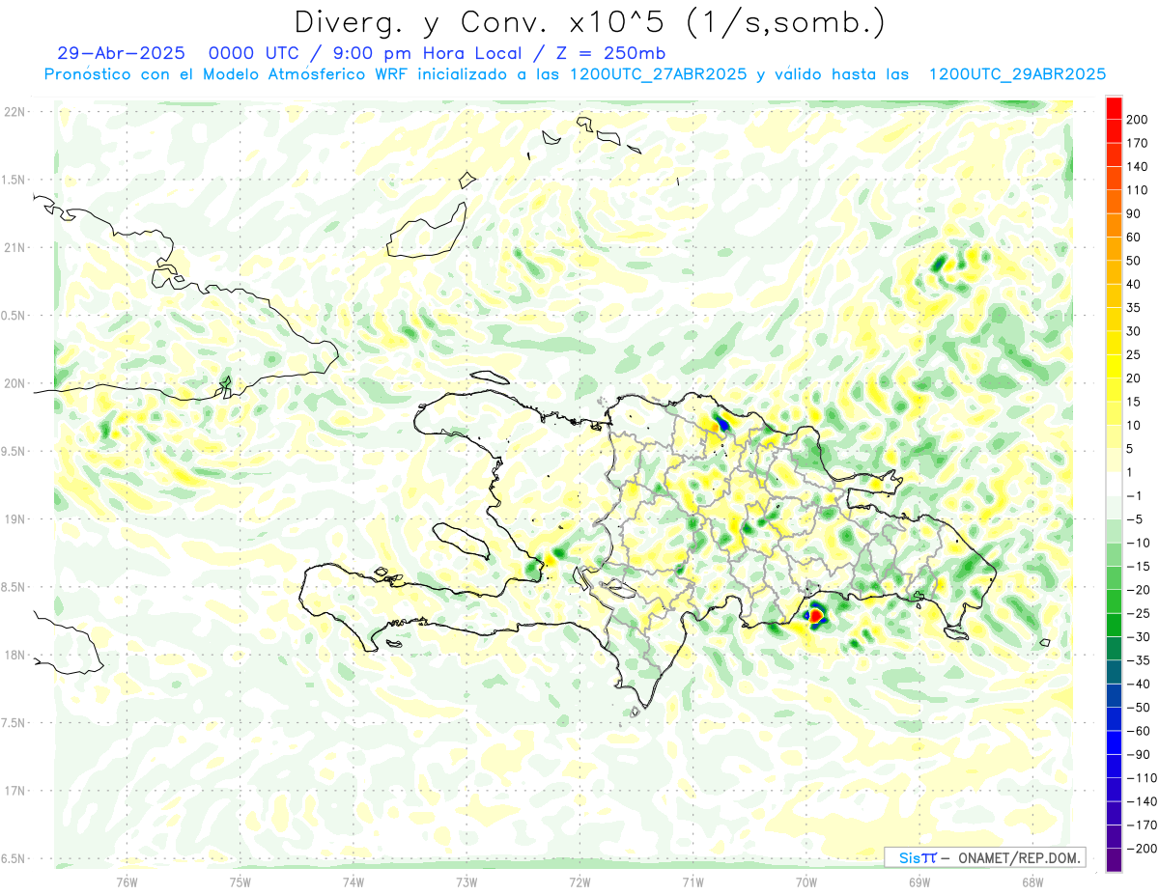This screenshot has height=895, width=1159.
Task: Click the 76W longitude label
Action: [127, 881]
